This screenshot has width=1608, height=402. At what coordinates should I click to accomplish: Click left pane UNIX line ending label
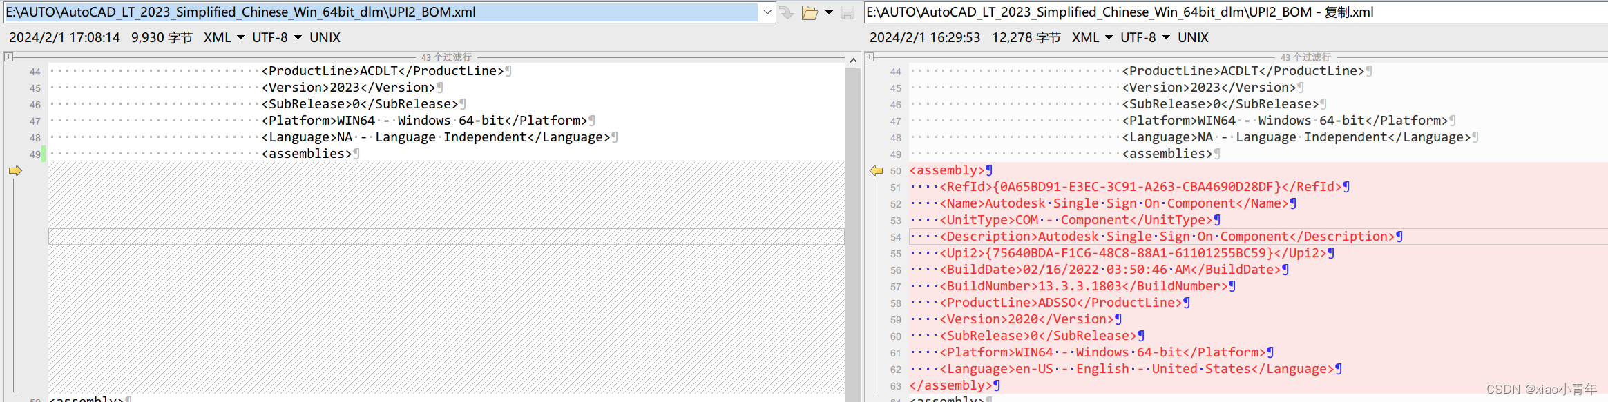click(x=325, y=37)
